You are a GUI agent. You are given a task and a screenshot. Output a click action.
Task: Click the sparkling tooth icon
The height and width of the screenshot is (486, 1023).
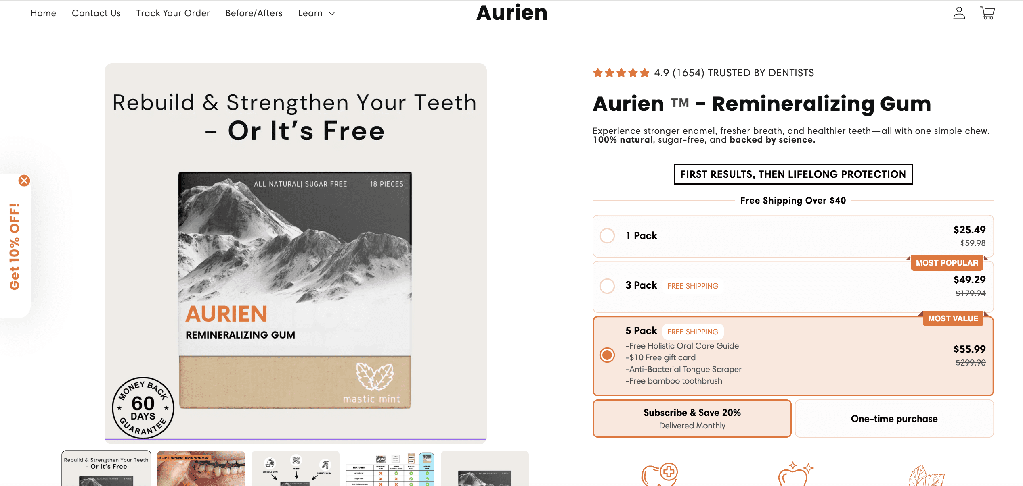tap(795, 474)
